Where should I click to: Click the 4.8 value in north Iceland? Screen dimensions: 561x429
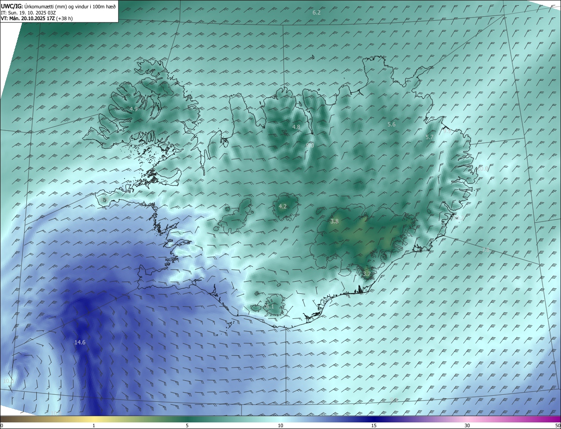pos(296,127)
